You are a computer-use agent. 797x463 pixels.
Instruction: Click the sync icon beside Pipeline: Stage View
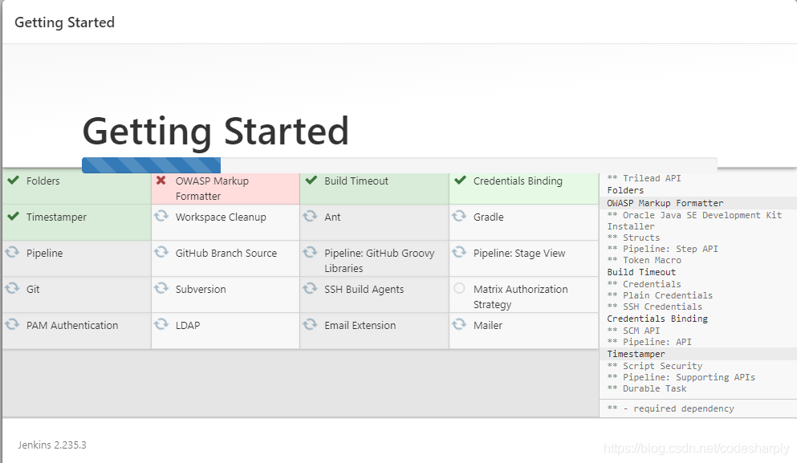pos(459,252)
